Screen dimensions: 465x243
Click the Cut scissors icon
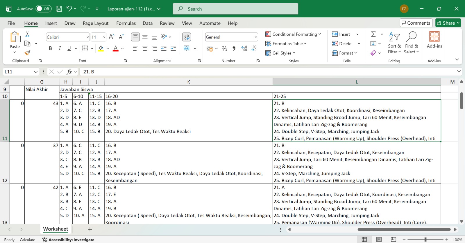[x=27, y=34]
